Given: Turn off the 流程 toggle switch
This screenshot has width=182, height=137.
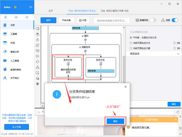Looking at the screenshot, I should pos(175,20).
